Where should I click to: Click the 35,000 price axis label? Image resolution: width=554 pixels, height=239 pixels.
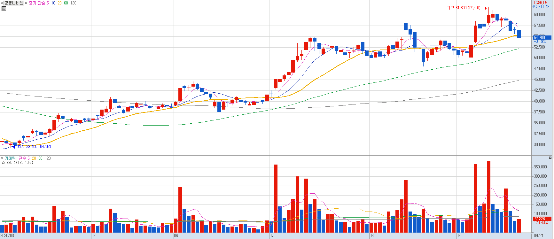click(x=539, y=123)
